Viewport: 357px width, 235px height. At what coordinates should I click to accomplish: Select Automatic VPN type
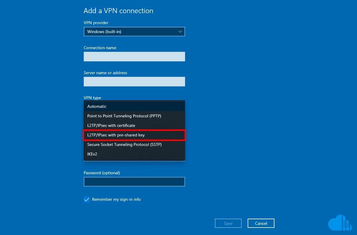[x=134, y=106]
